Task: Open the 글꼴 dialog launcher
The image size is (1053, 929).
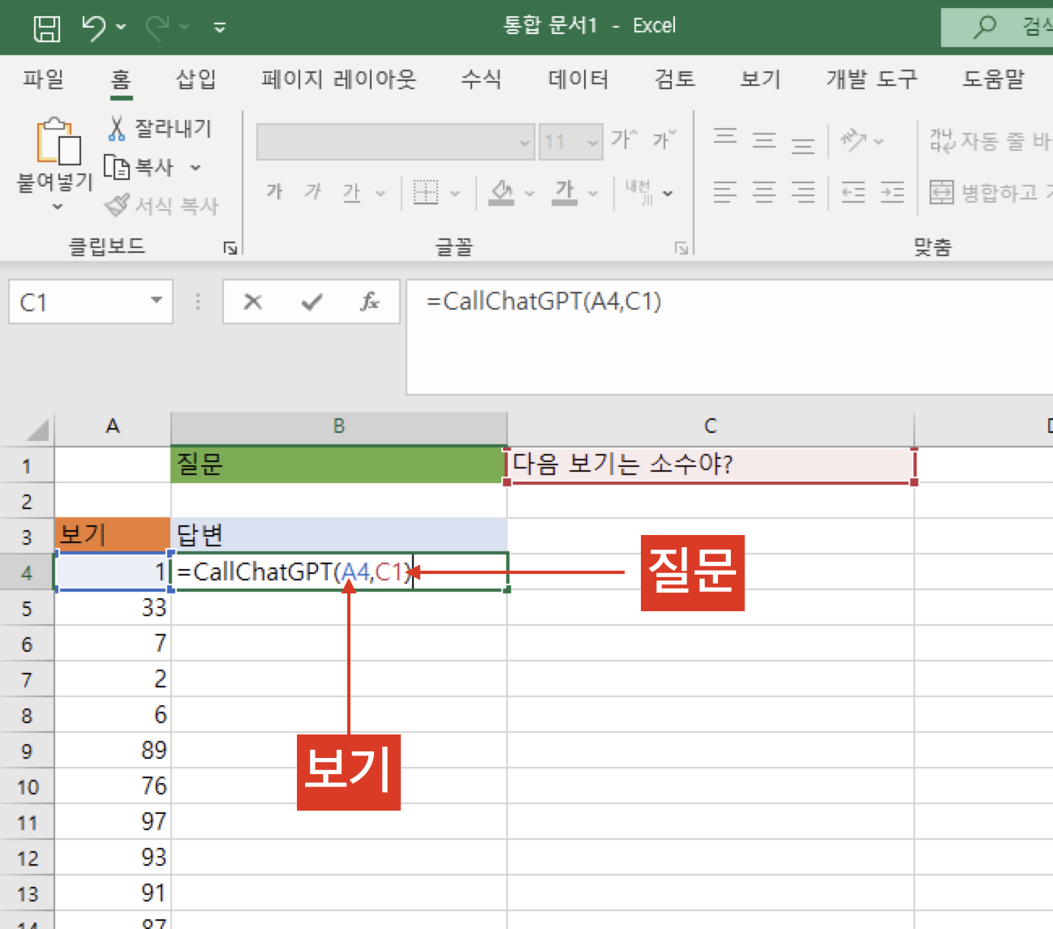Action: coord(681,248)
